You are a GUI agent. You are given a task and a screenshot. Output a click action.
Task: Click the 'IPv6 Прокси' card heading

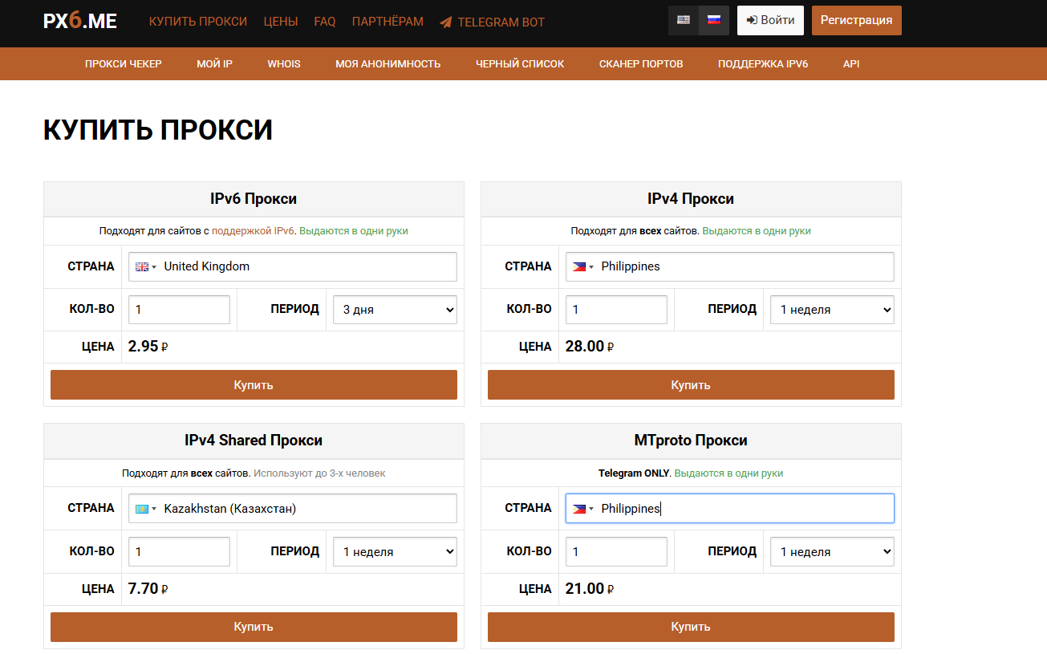coord(254,199)
